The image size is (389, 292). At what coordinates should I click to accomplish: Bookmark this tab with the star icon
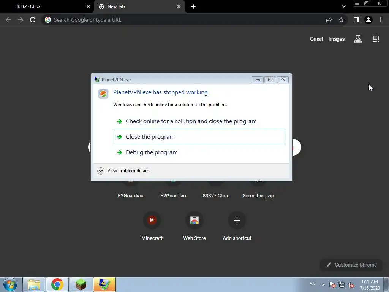341,20
